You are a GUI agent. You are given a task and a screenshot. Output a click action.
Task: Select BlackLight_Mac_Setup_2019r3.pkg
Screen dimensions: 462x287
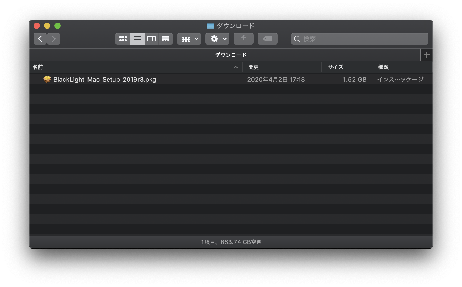tap(105, 79)
